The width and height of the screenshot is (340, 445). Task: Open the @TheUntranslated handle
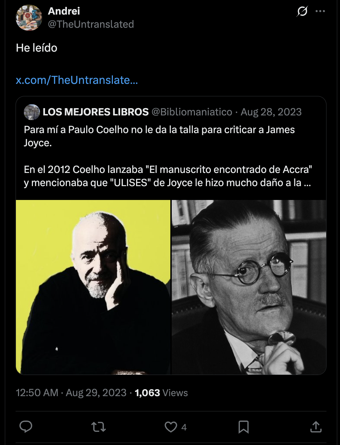click(x=91, y=24)
